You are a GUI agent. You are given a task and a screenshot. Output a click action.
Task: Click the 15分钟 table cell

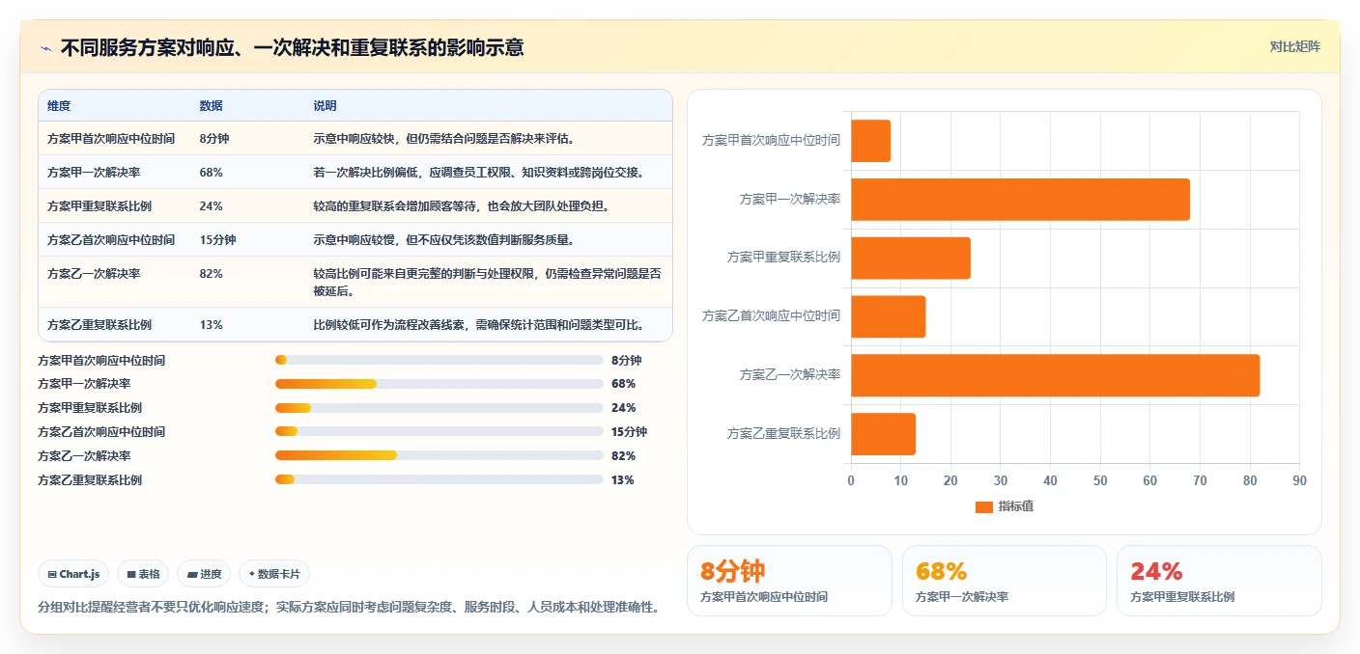[x=217, y=239]
